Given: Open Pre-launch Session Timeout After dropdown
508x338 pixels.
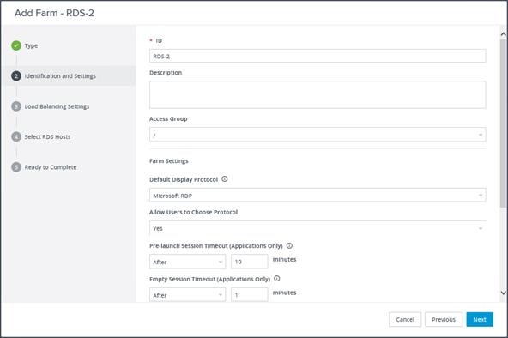Looking at the screenshot, I should [x=187, y=262].
